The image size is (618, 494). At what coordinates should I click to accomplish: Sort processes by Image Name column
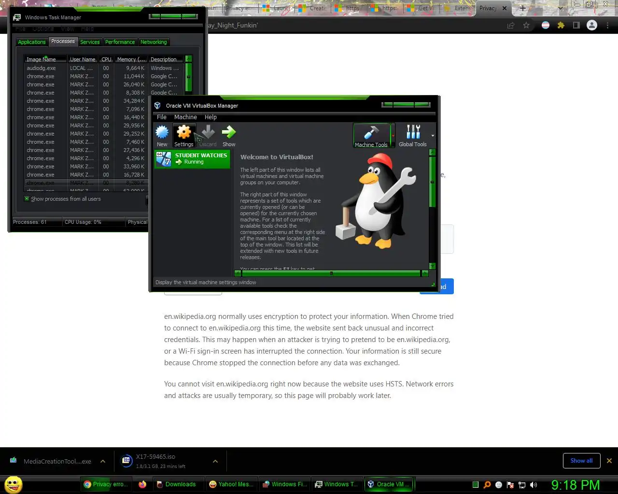46,59
